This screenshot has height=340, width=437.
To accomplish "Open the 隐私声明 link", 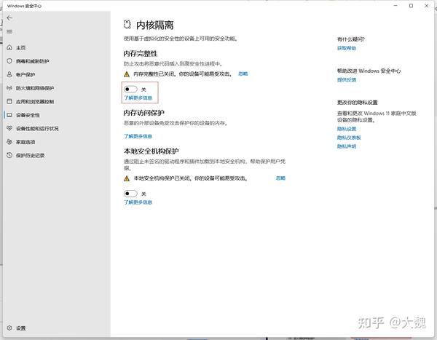I will (347, 146).
